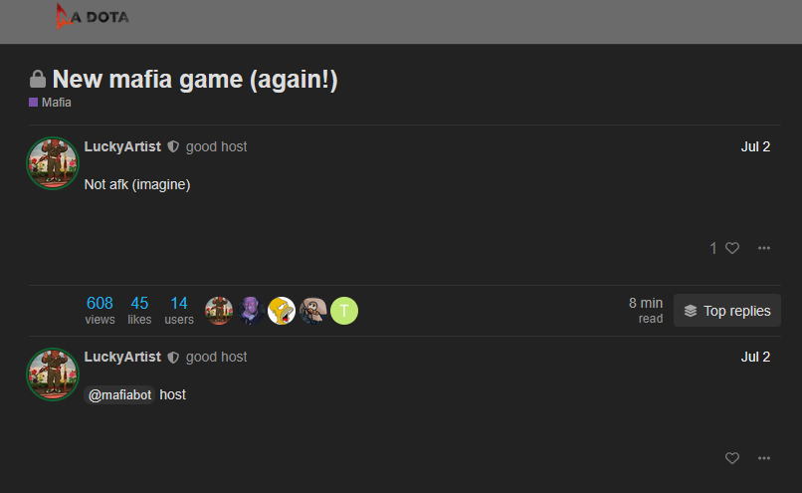Screen dimensions: 802x493
Task: Open LuckyArtist username on second post
Action: tap(122, 357)
